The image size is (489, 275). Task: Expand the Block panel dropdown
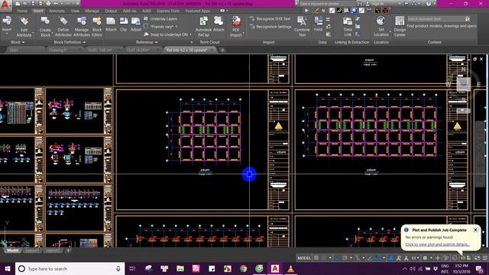click(x=18, y=42)
